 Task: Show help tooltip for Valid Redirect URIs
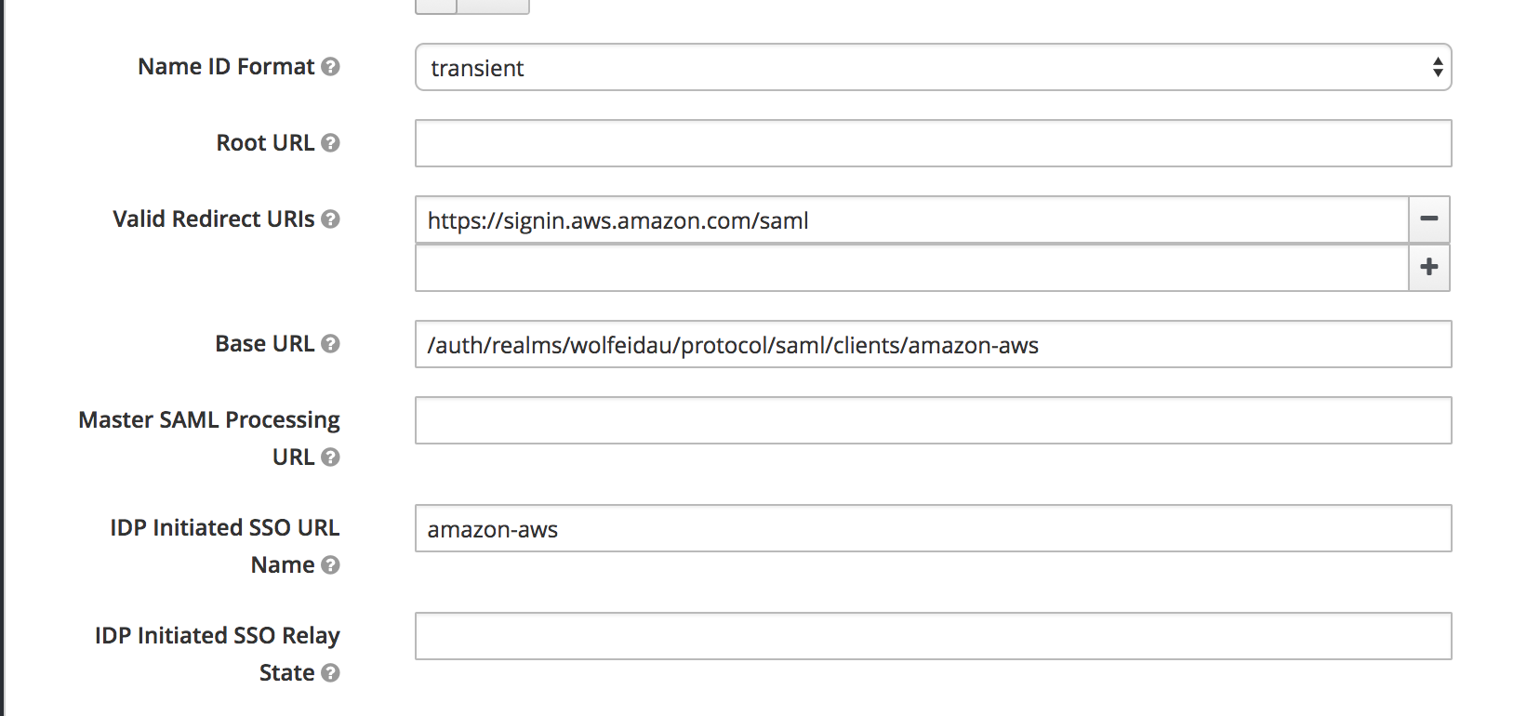point(330,219)
